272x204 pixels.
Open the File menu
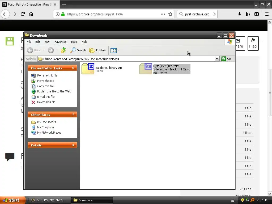click(x=29, y=42)
